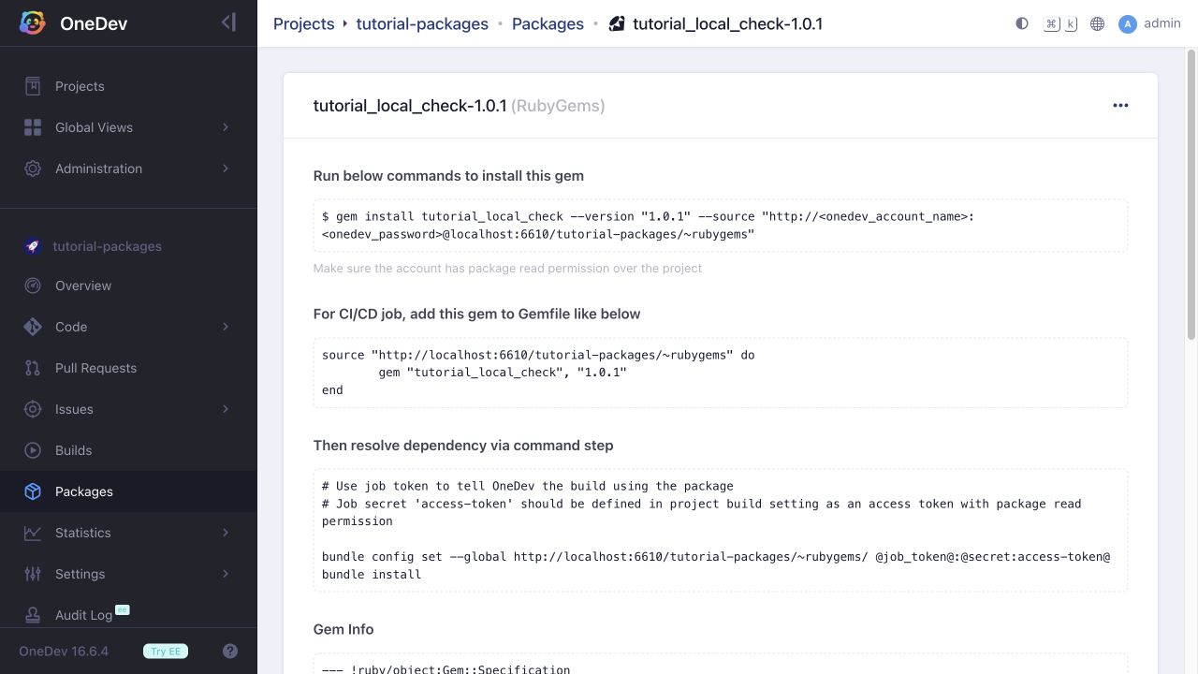The image size is (1198, 674).
Task: Click the Projects sidebar icon
Action: [33, 86]
